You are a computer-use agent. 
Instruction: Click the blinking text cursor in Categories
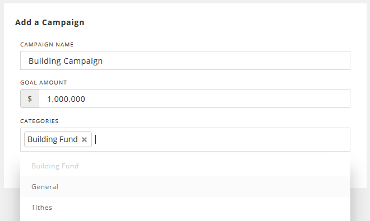[95, 139]
